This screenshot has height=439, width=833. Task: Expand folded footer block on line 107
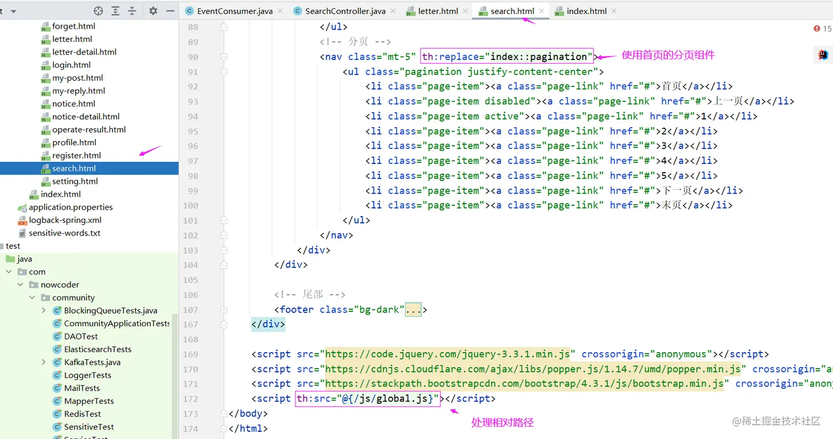click(x=224, y=310)
